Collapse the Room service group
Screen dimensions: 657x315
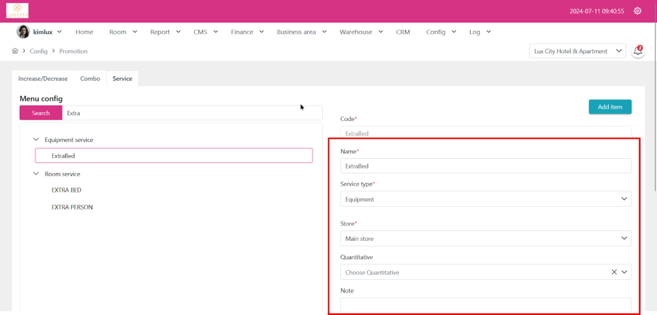[x=36, y=174]
